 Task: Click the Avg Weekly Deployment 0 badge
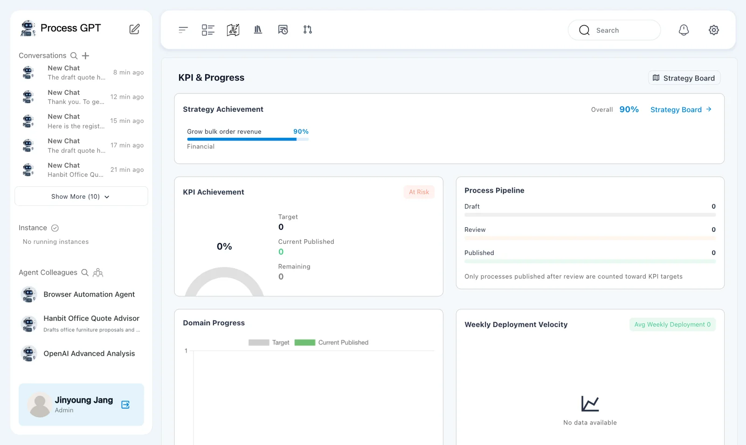[672, 324]
